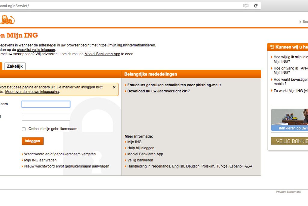Dismiss the yellow notice with X
This screenshot has height=206, width=308.
pos(114,87)
